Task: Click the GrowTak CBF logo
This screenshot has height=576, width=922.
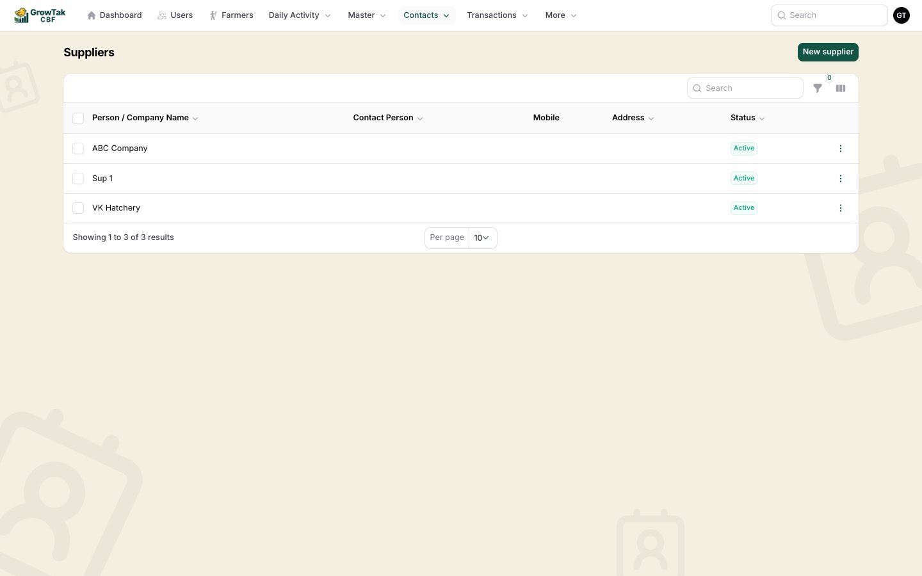Action: pos(40,15)
